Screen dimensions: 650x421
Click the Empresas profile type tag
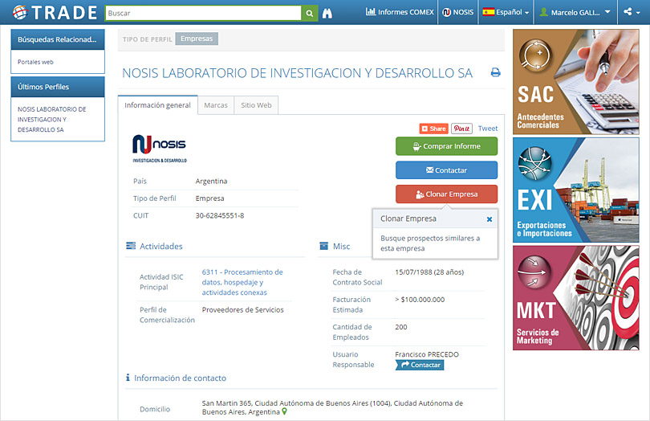tap(197, 39)
